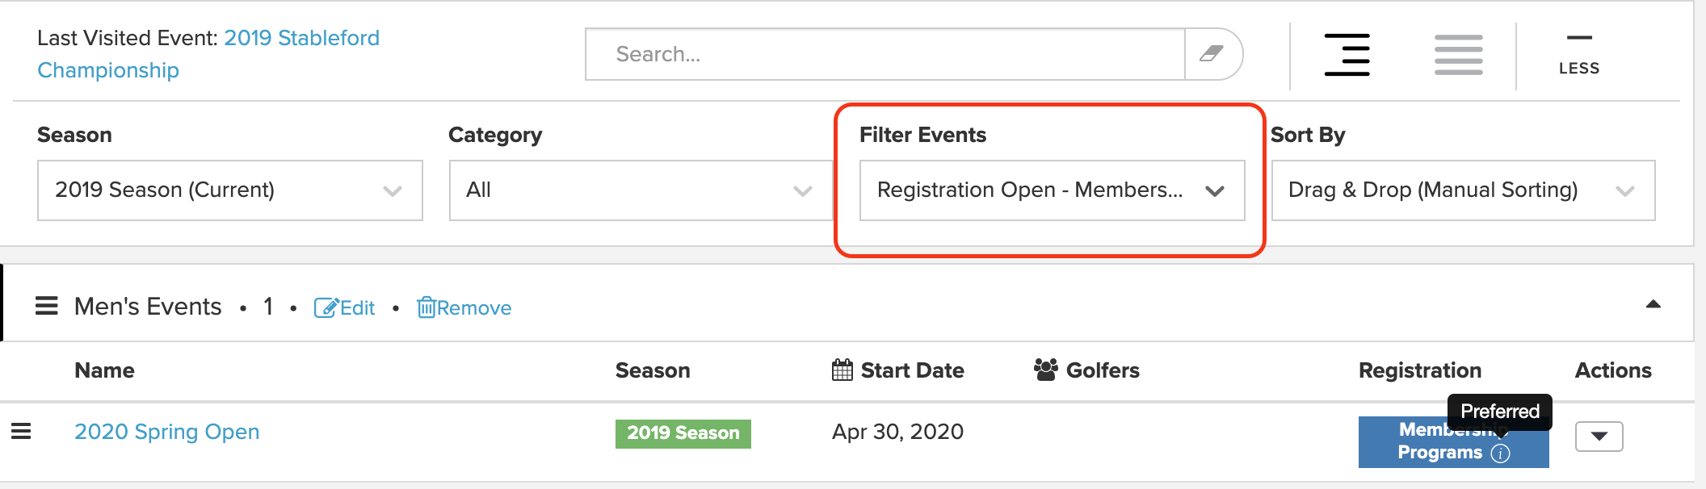Switch to flat list view icon
The width and height of the screenshot is (1706, 489).
tap(1459, 54)
